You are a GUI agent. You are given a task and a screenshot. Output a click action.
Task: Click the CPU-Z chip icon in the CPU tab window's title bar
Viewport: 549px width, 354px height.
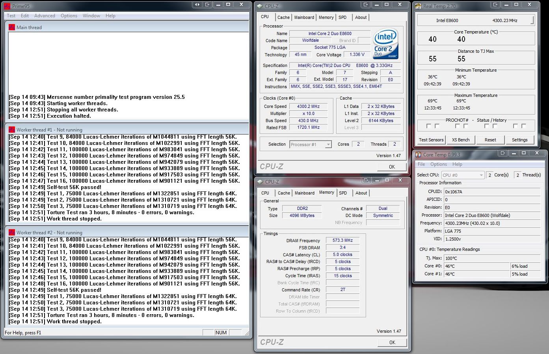(x=260, y=6)
